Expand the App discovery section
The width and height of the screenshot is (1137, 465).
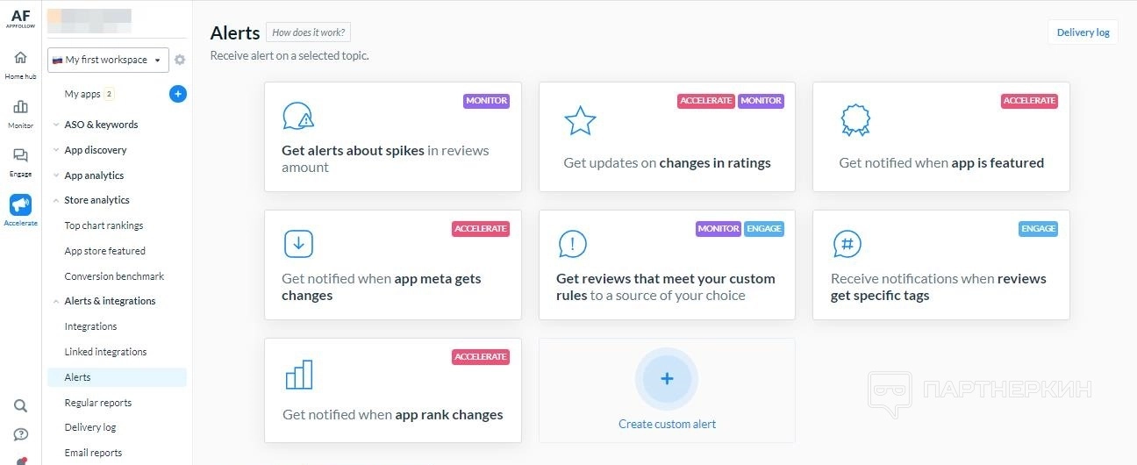tap(95, 150)
